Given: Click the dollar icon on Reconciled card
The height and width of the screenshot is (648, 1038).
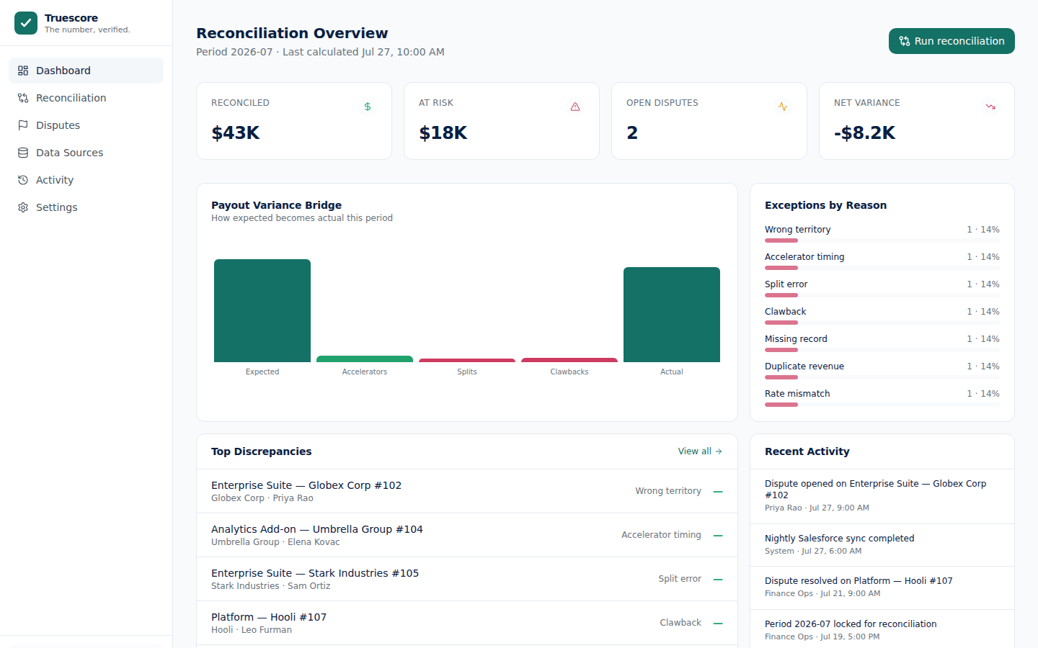Looking at the screenshot, I should [368, 107].
